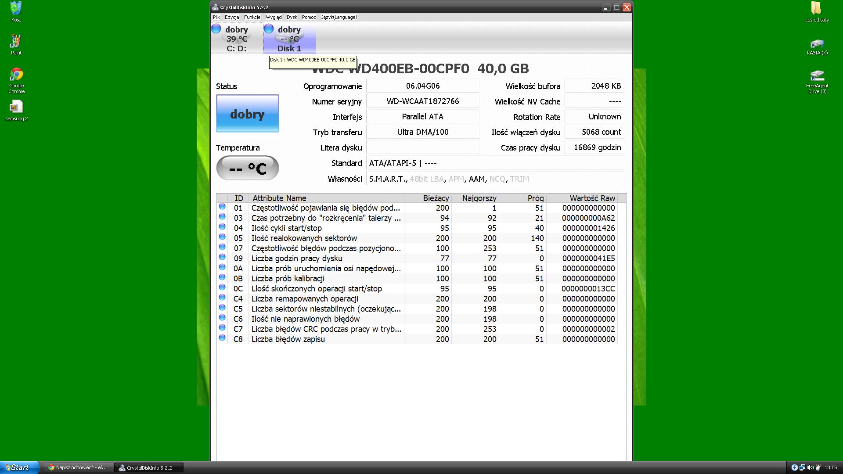Click the '-- °C' temperature button
The width and height of the screenshot is (843, 474).
248,168
